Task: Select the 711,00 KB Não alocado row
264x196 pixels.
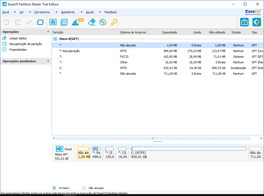Action: (x=158, y=74)
